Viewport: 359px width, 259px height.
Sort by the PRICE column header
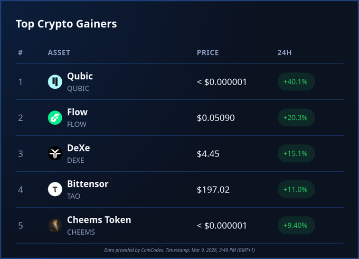(207, 53)
